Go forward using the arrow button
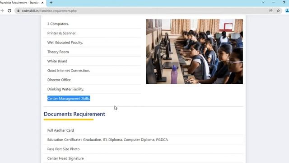289x163 pixels. pyautogui.click(x=2, y=11)
